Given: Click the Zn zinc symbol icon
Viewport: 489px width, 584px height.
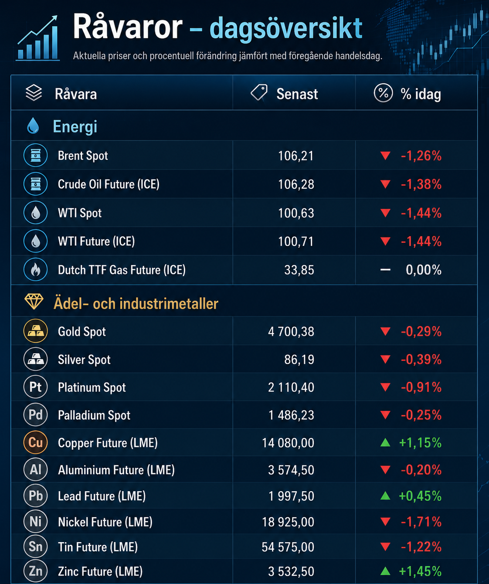Looking at the screenshot, I should pyautogui.click(x=35, y=571).
